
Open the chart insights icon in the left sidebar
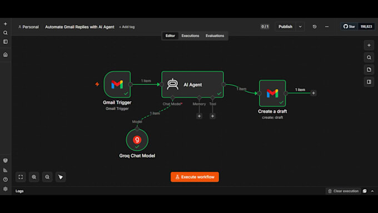click(6, 170)
